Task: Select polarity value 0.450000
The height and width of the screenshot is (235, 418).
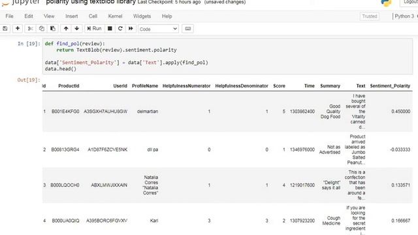Action: (x=400, y=112)
